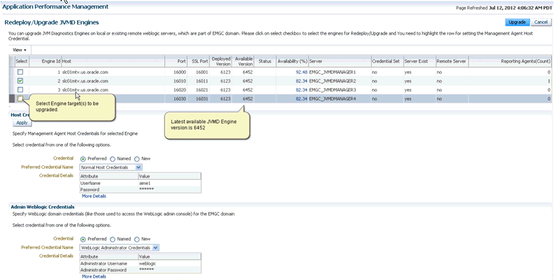
Task: Click UserName value aime1
Action: 145,183
